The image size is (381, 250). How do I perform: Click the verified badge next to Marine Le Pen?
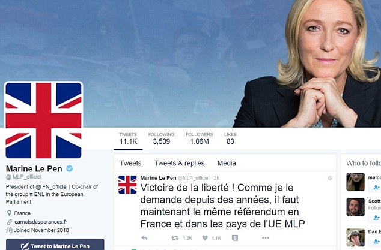pos(70,168)
